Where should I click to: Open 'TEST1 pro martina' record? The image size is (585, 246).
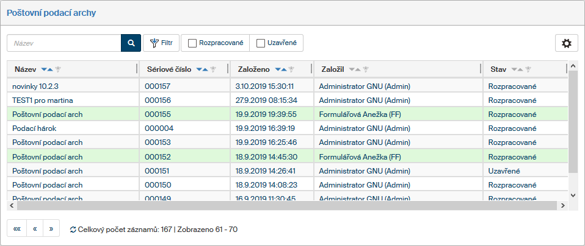pyautogui.click(x=46, y=100)
